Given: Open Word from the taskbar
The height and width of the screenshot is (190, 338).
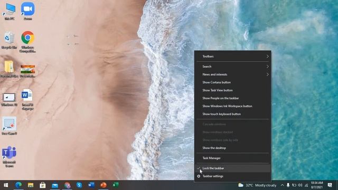Looking at the screenshot, I should point(91,185).
